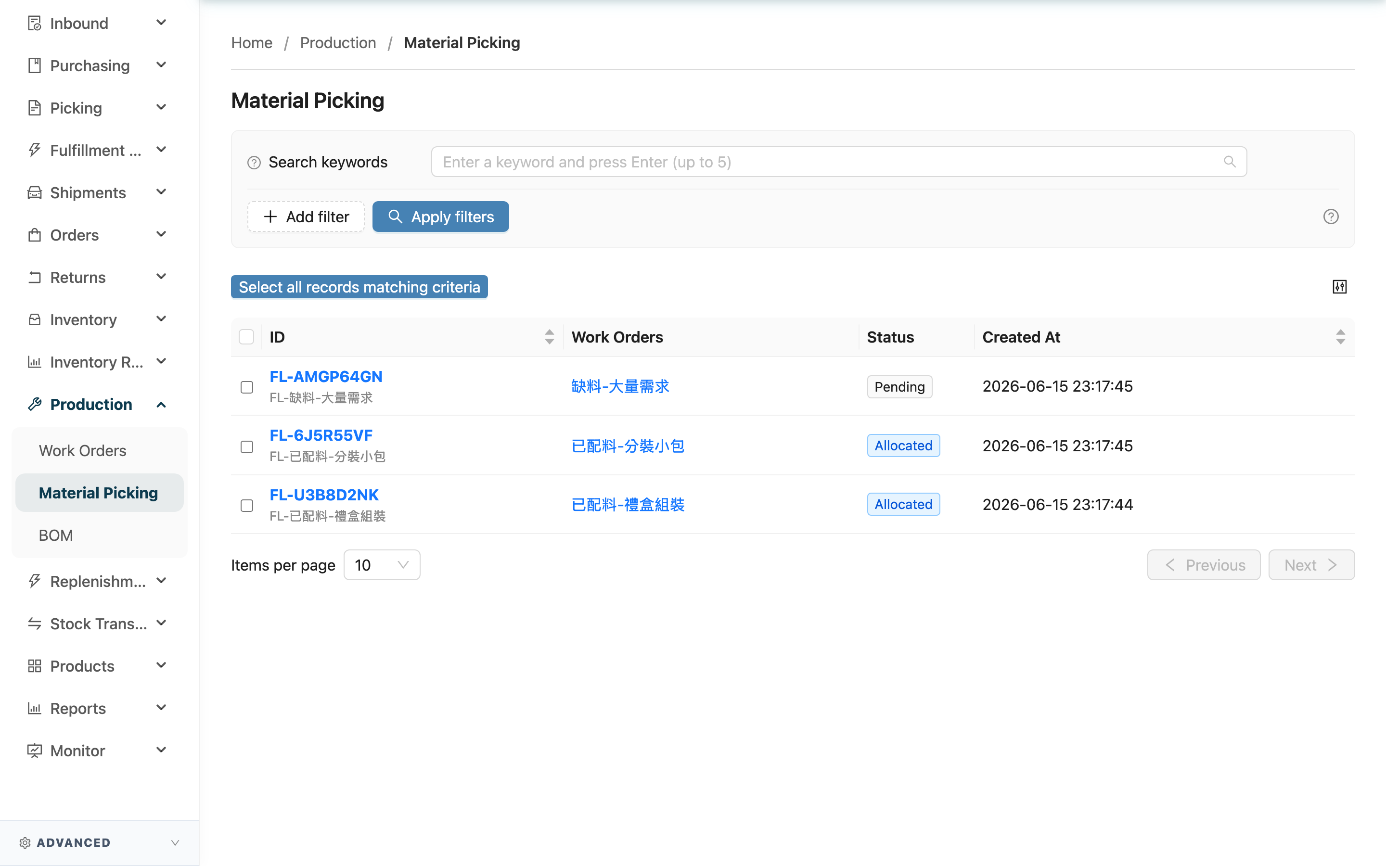Click the Returns arrow icon
Image resolution: width=1386 pixels, height=866 pixels.
click(34, 277)
